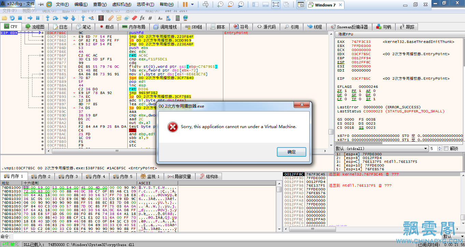This screenshot has height=247, width=465.
Task: Open the VMware 帮助(H) menu
Action: click(x=167, y=4)
